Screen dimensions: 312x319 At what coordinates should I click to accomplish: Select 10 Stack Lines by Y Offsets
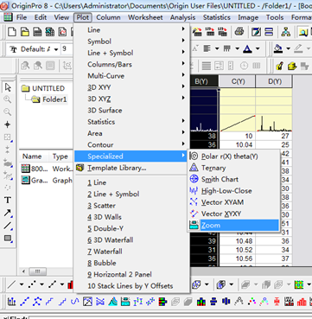[131, 286]
